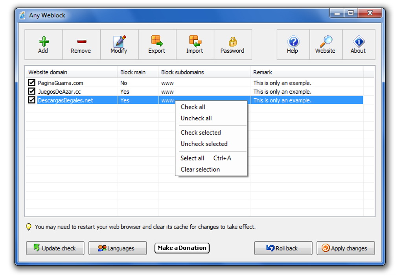
Task: Choose Select all in context menu
Action: click(x=211, y=158)
